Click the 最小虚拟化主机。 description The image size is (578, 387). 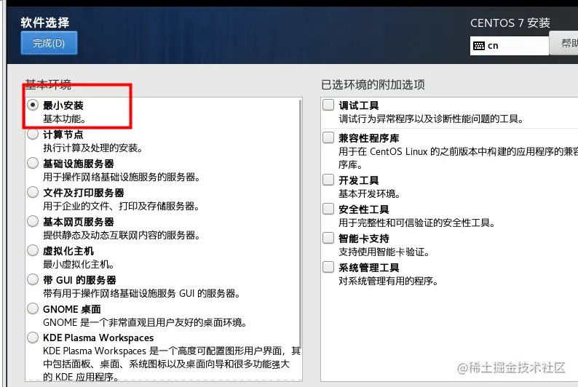pyautogui.click(x=79, y=264)
